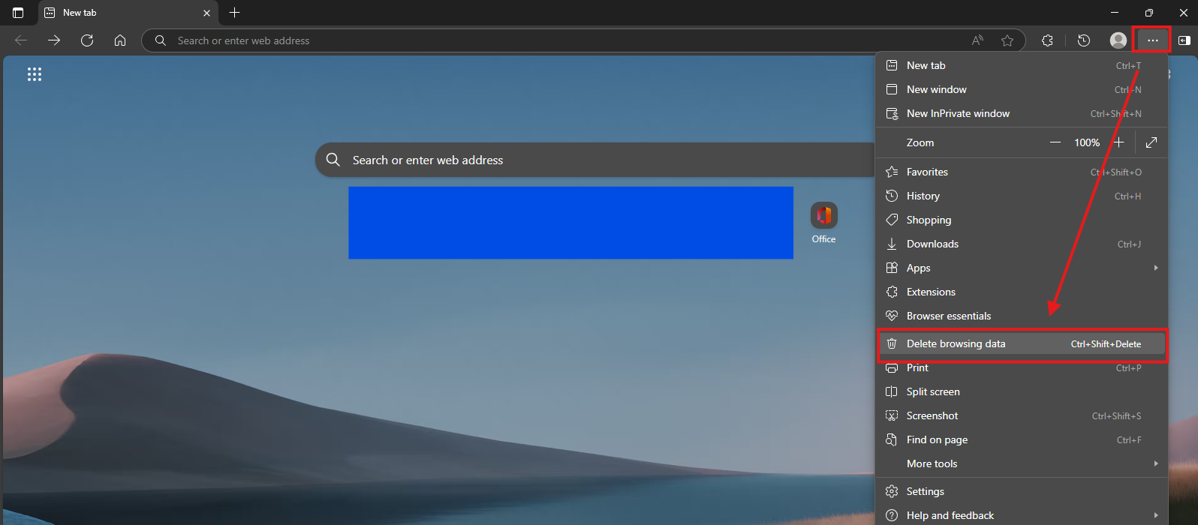
Task: Select Screenshot menu item
Action: coord(1021,415)
